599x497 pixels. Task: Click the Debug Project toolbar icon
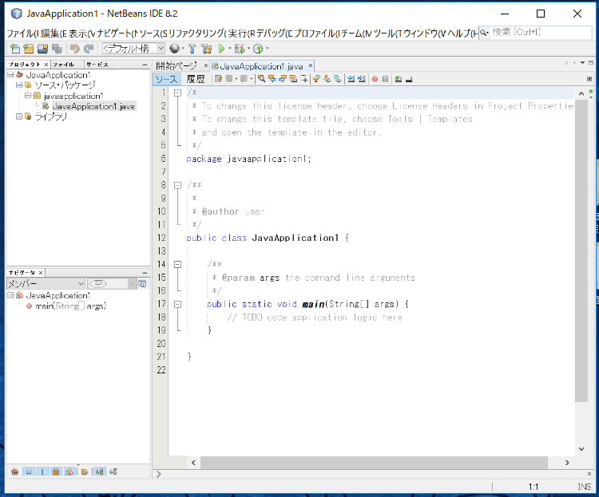pyautogui.click(x=240, y=49)
